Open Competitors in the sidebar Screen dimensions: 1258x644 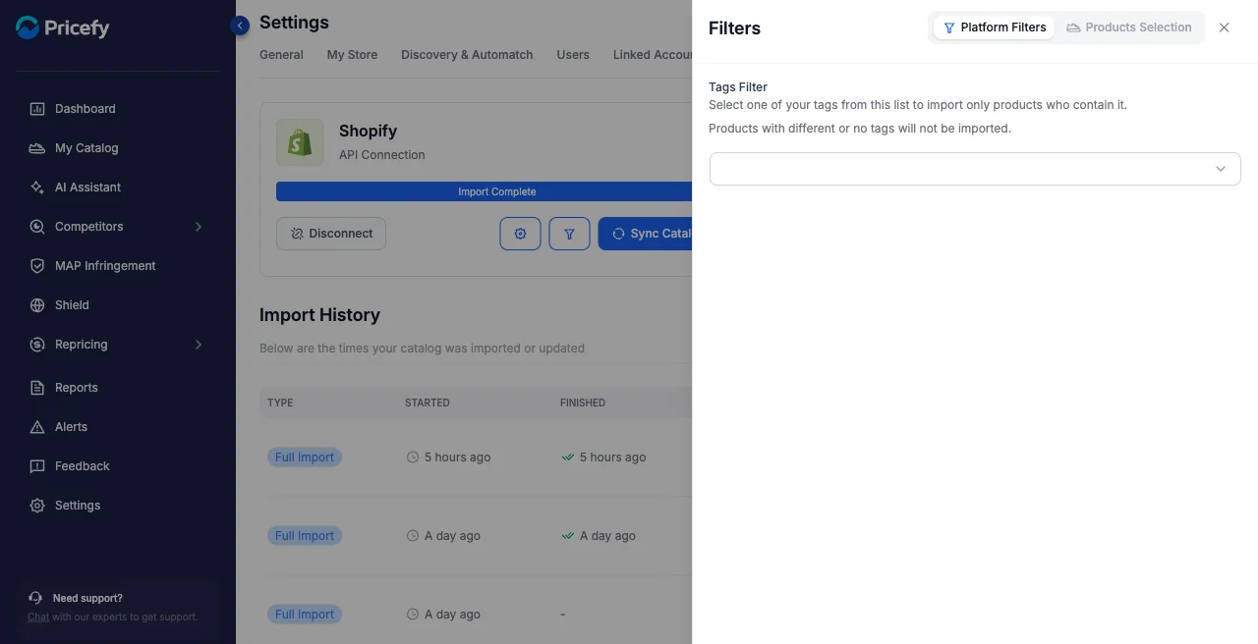coord(88,227)
